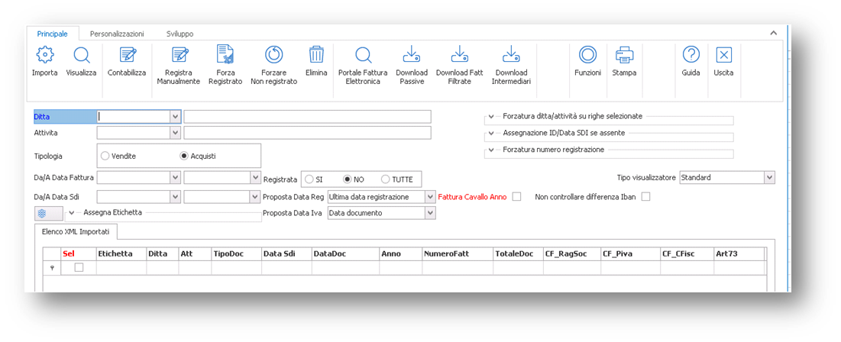This screenshot has width=841, height=342.
Task: Click the Contabilizza icon
Action: pos(127,55)
